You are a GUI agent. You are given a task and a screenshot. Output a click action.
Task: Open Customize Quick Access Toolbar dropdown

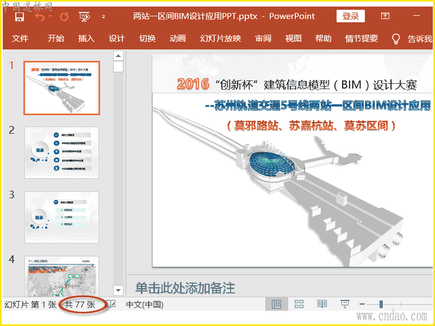[103, 17]
